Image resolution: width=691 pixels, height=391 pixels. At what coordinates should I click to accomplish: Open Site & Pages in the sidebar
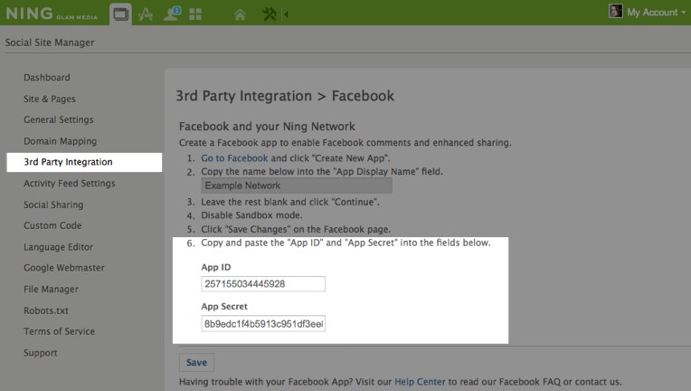point(50,99)
